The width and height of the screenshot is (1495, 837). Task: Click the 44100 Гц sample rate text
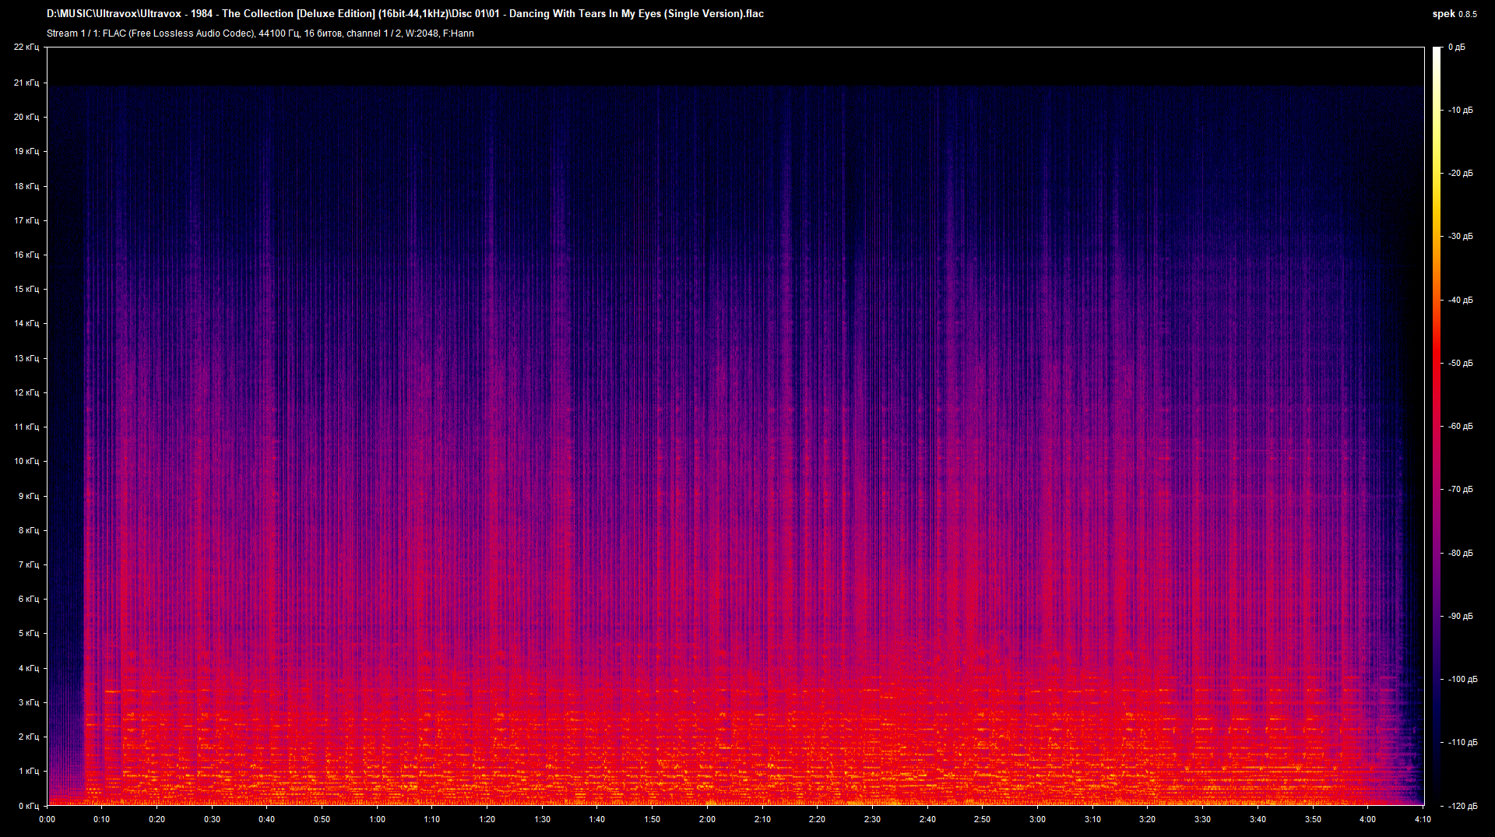(273, 33)
